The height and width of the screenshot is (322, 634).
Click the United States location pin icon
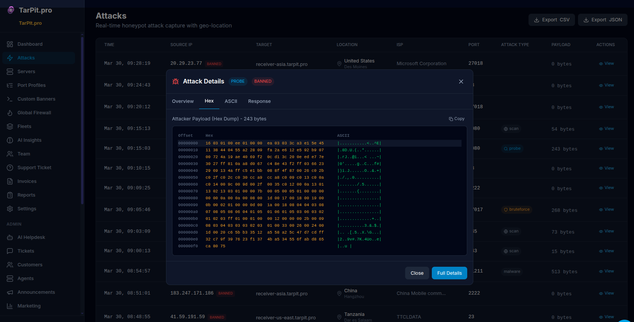click(339, 64)
